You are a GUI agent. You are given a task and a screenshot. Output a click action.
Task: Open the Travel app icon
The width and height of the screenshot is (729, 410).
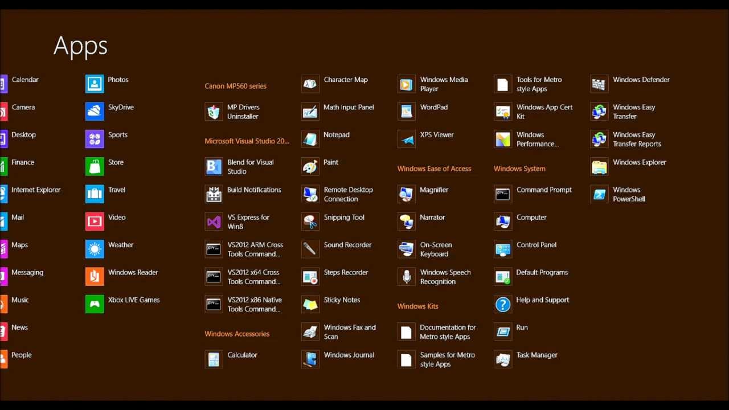click(95, 194)
